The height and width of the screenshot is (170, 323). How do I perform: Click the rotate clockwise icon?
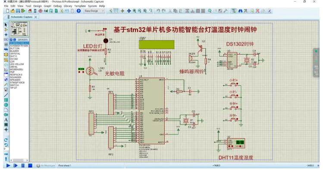click(6, 140)
